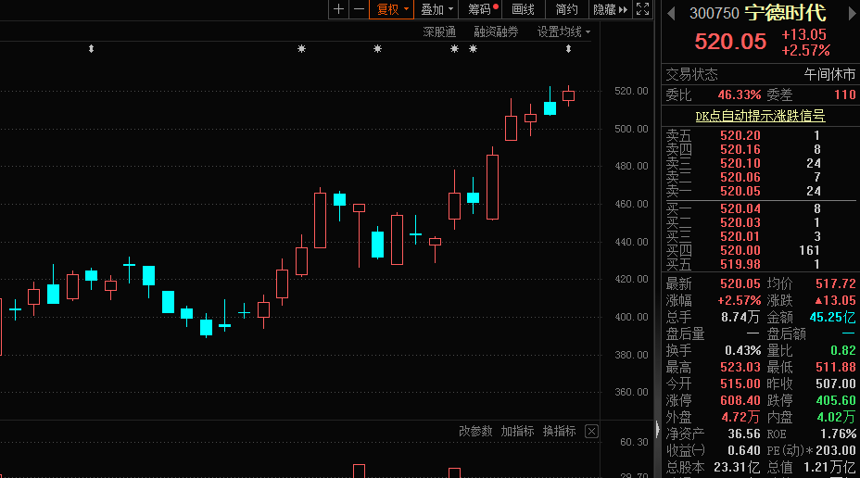Screen dimensions: 860x478
Task: Go to previous stock with left arrow
Action: coord(669,13)
